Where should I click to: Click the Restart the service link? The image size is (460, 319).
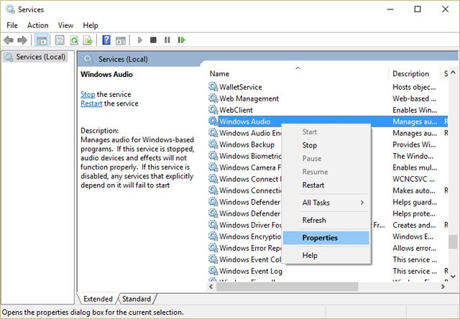[91, 103]
